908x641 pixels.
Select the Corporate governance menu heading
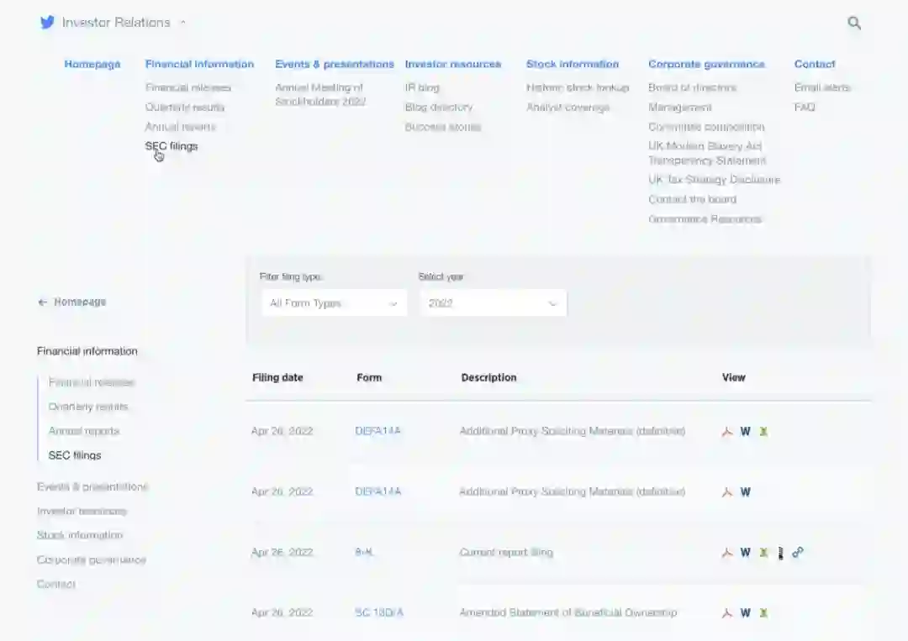click(x=706, y=64)
